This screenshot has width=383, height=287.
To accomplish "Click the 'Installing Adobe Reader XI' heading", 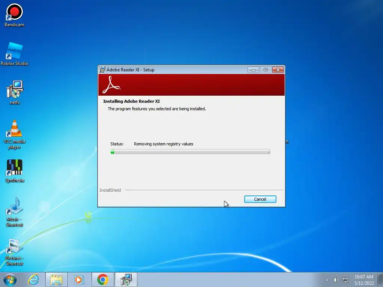I will pos(131,101).
